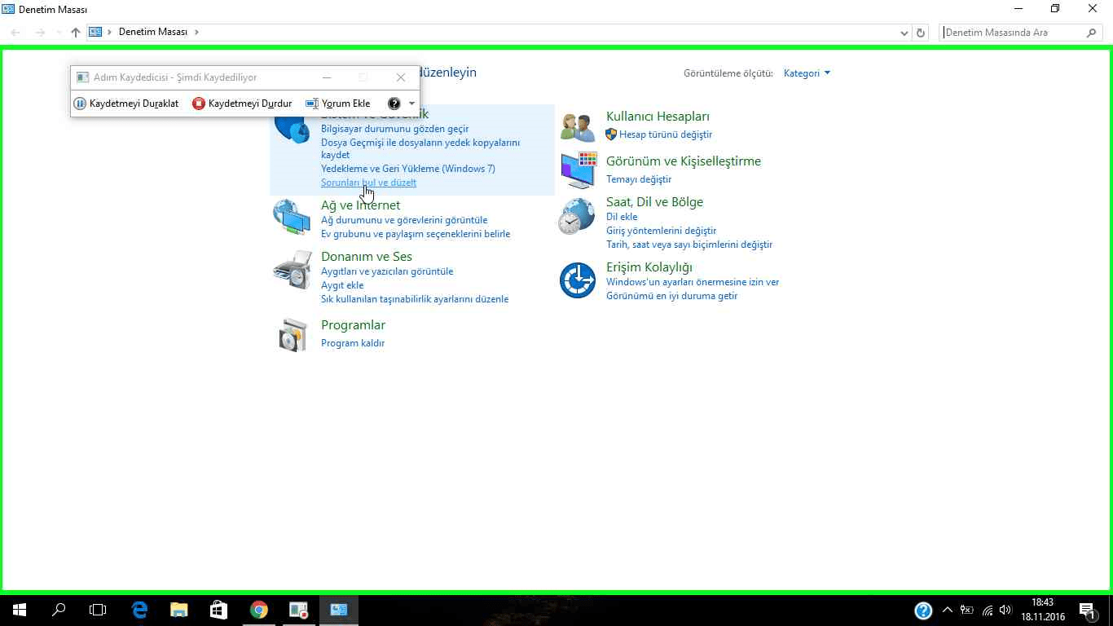The image size is (1113, 626).
Task: Click Windows'un ayarları önermesine izin ver
Action: coord(693,282)
